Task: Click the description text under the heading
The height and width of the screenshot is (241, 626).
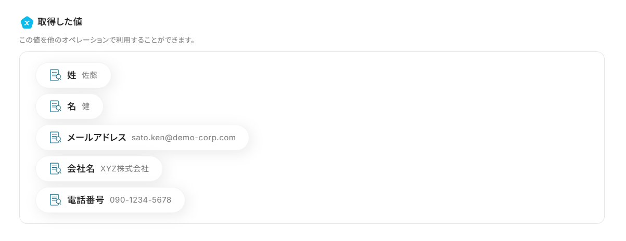Action: pyautogui.click(x=107, y=40)
